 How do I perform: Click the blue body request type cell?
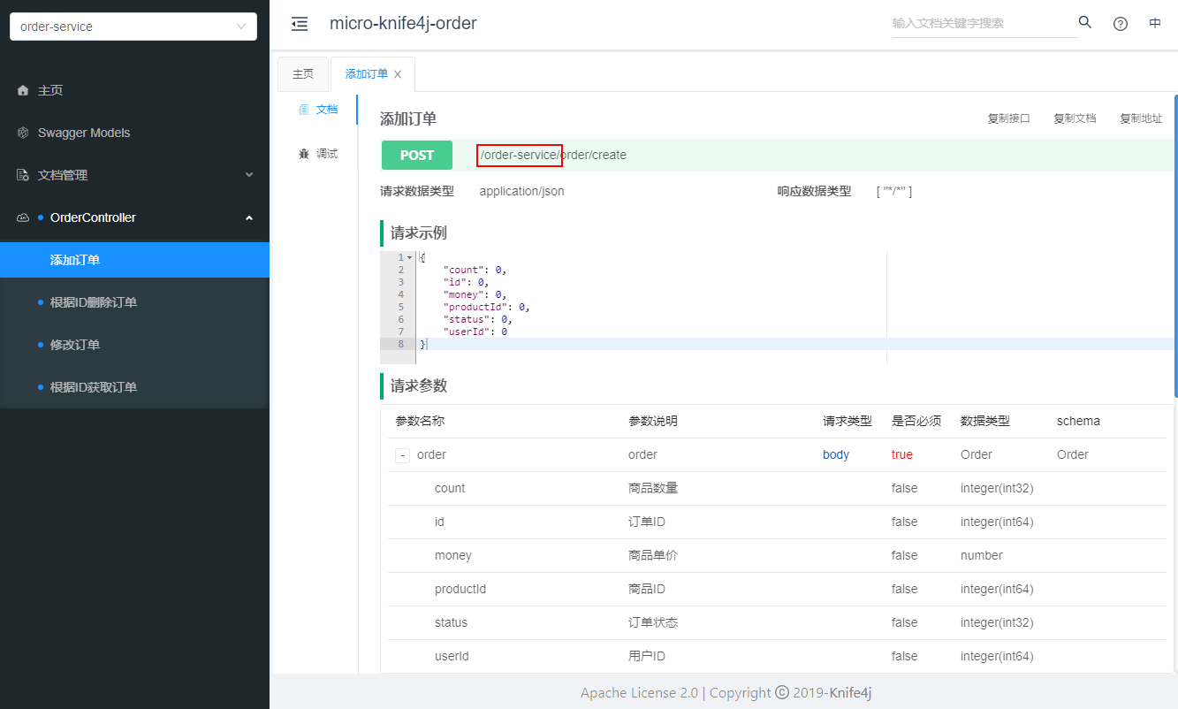tap(836, 454)
